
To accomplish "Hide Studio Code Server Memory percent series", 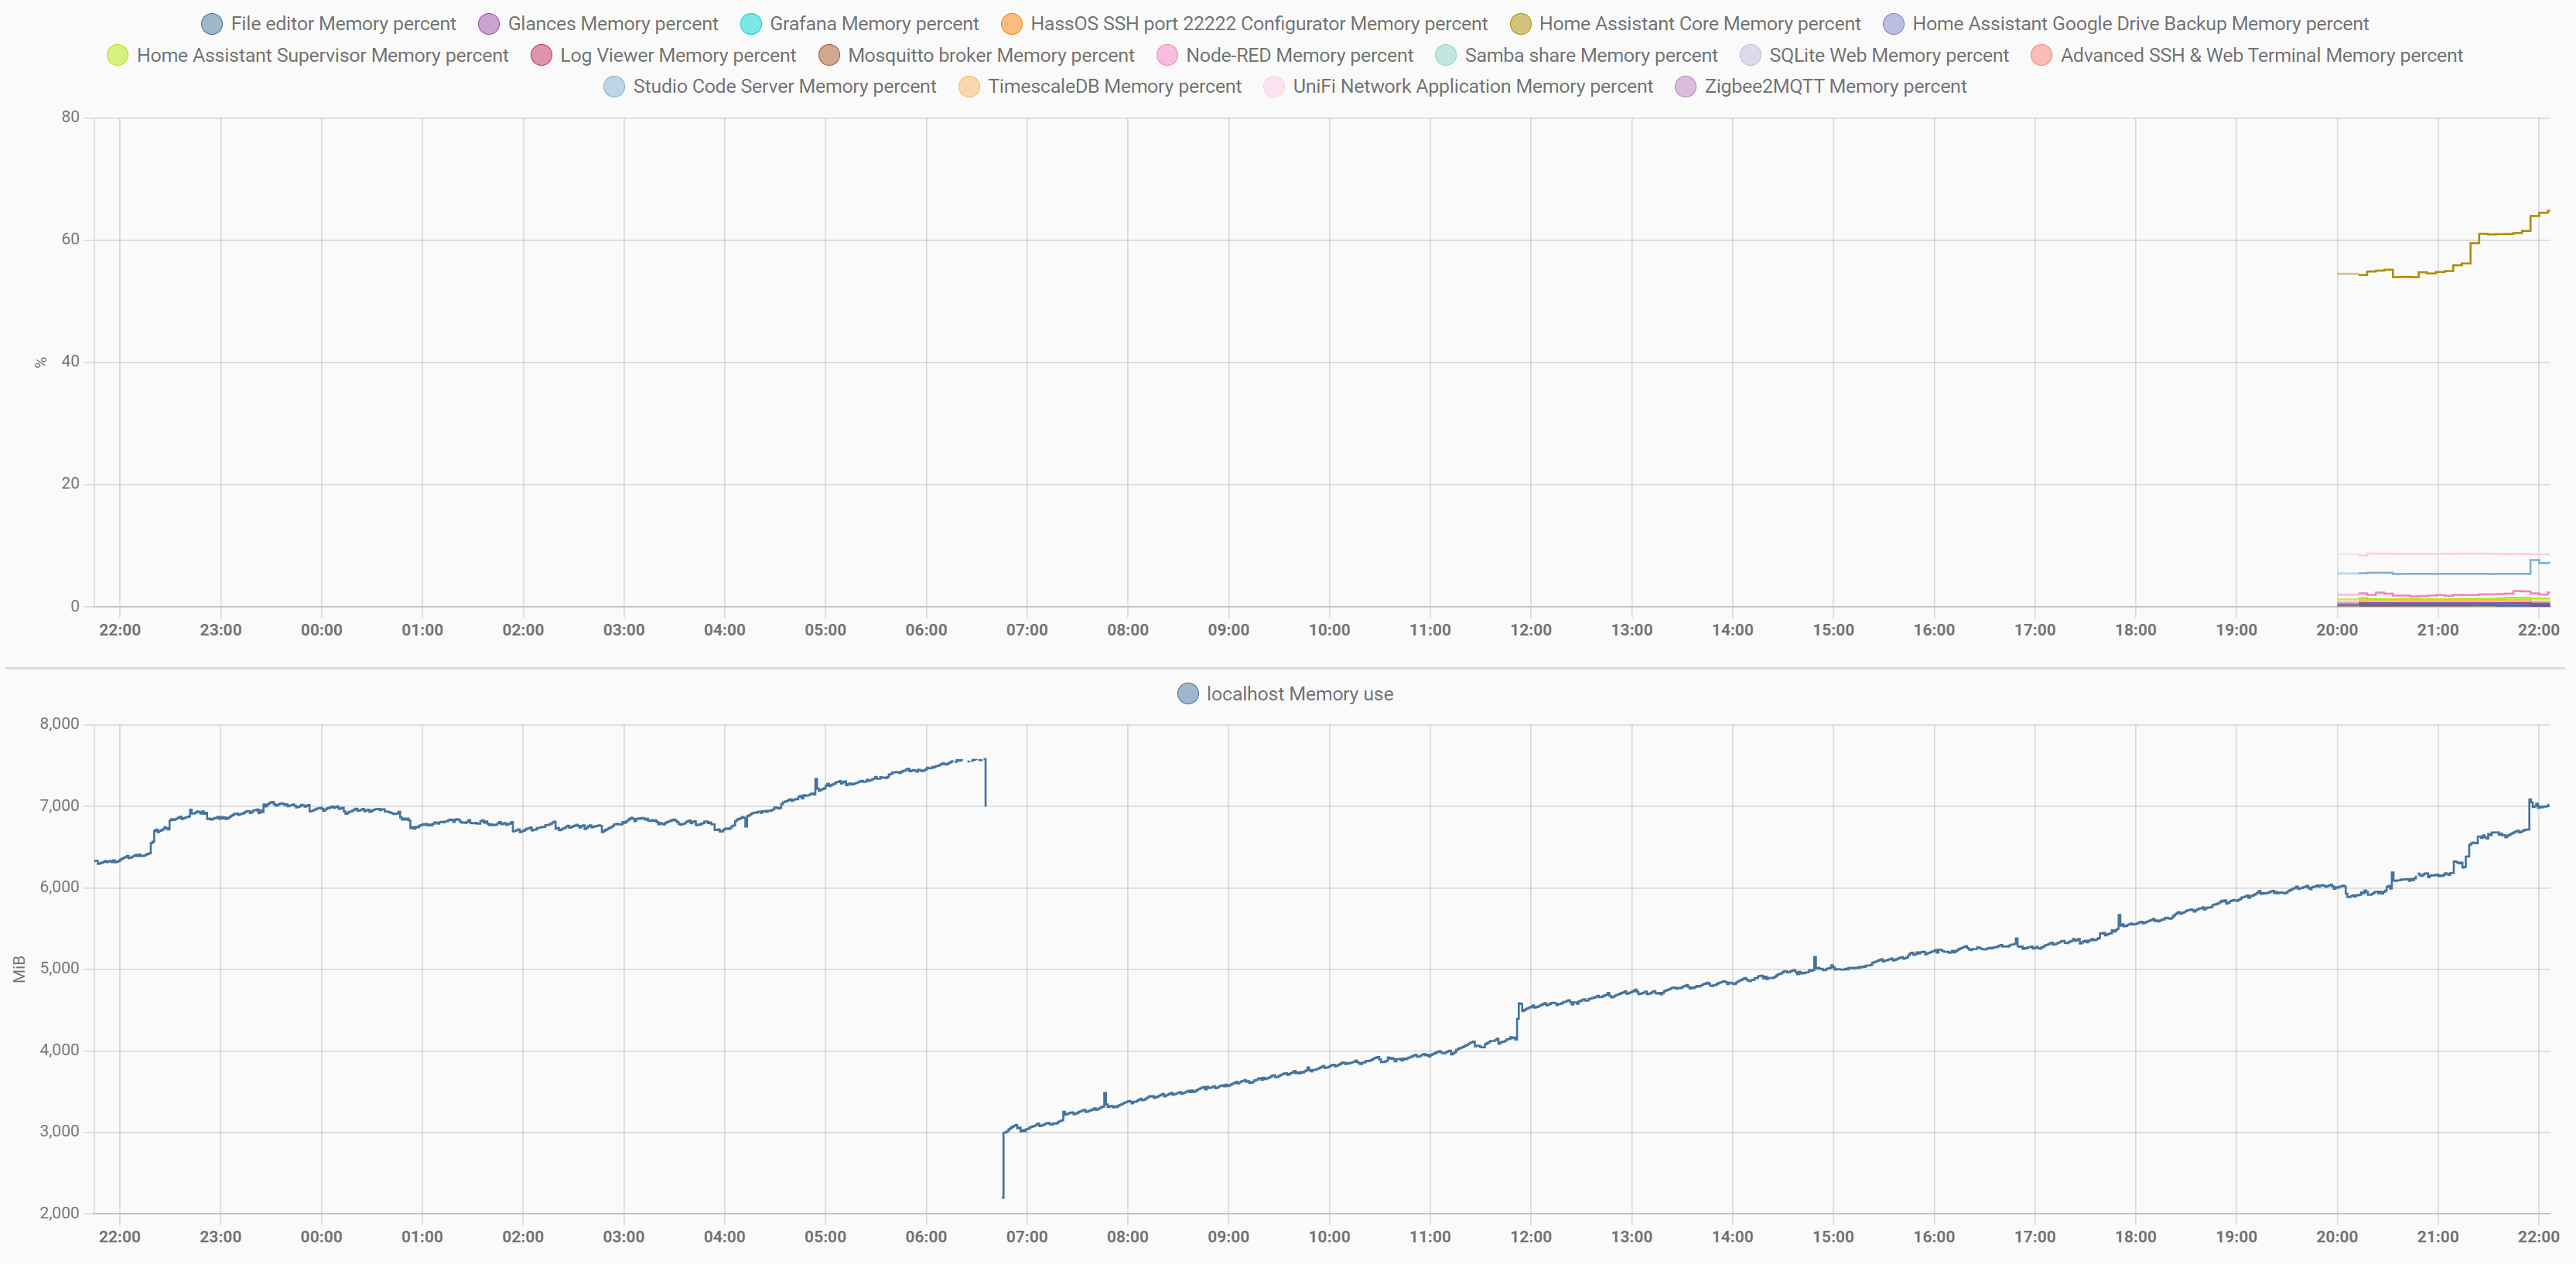I will pyautogui.click(x=770, y=87).
